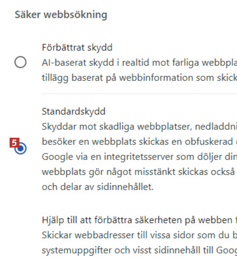Viewport: 237px width, 259px height.
Task: Select the Förbättrat skydd radio button
Action: (x=20, y=62)
